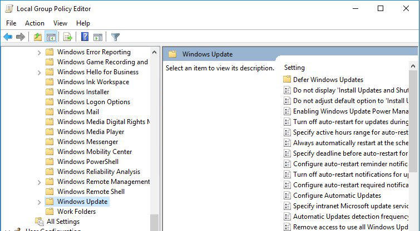This screenshot has width=420, height=231.
Task: Click the Local Group Policy Editor title icon
Action: pyautogui.click(x=9, y=9)
